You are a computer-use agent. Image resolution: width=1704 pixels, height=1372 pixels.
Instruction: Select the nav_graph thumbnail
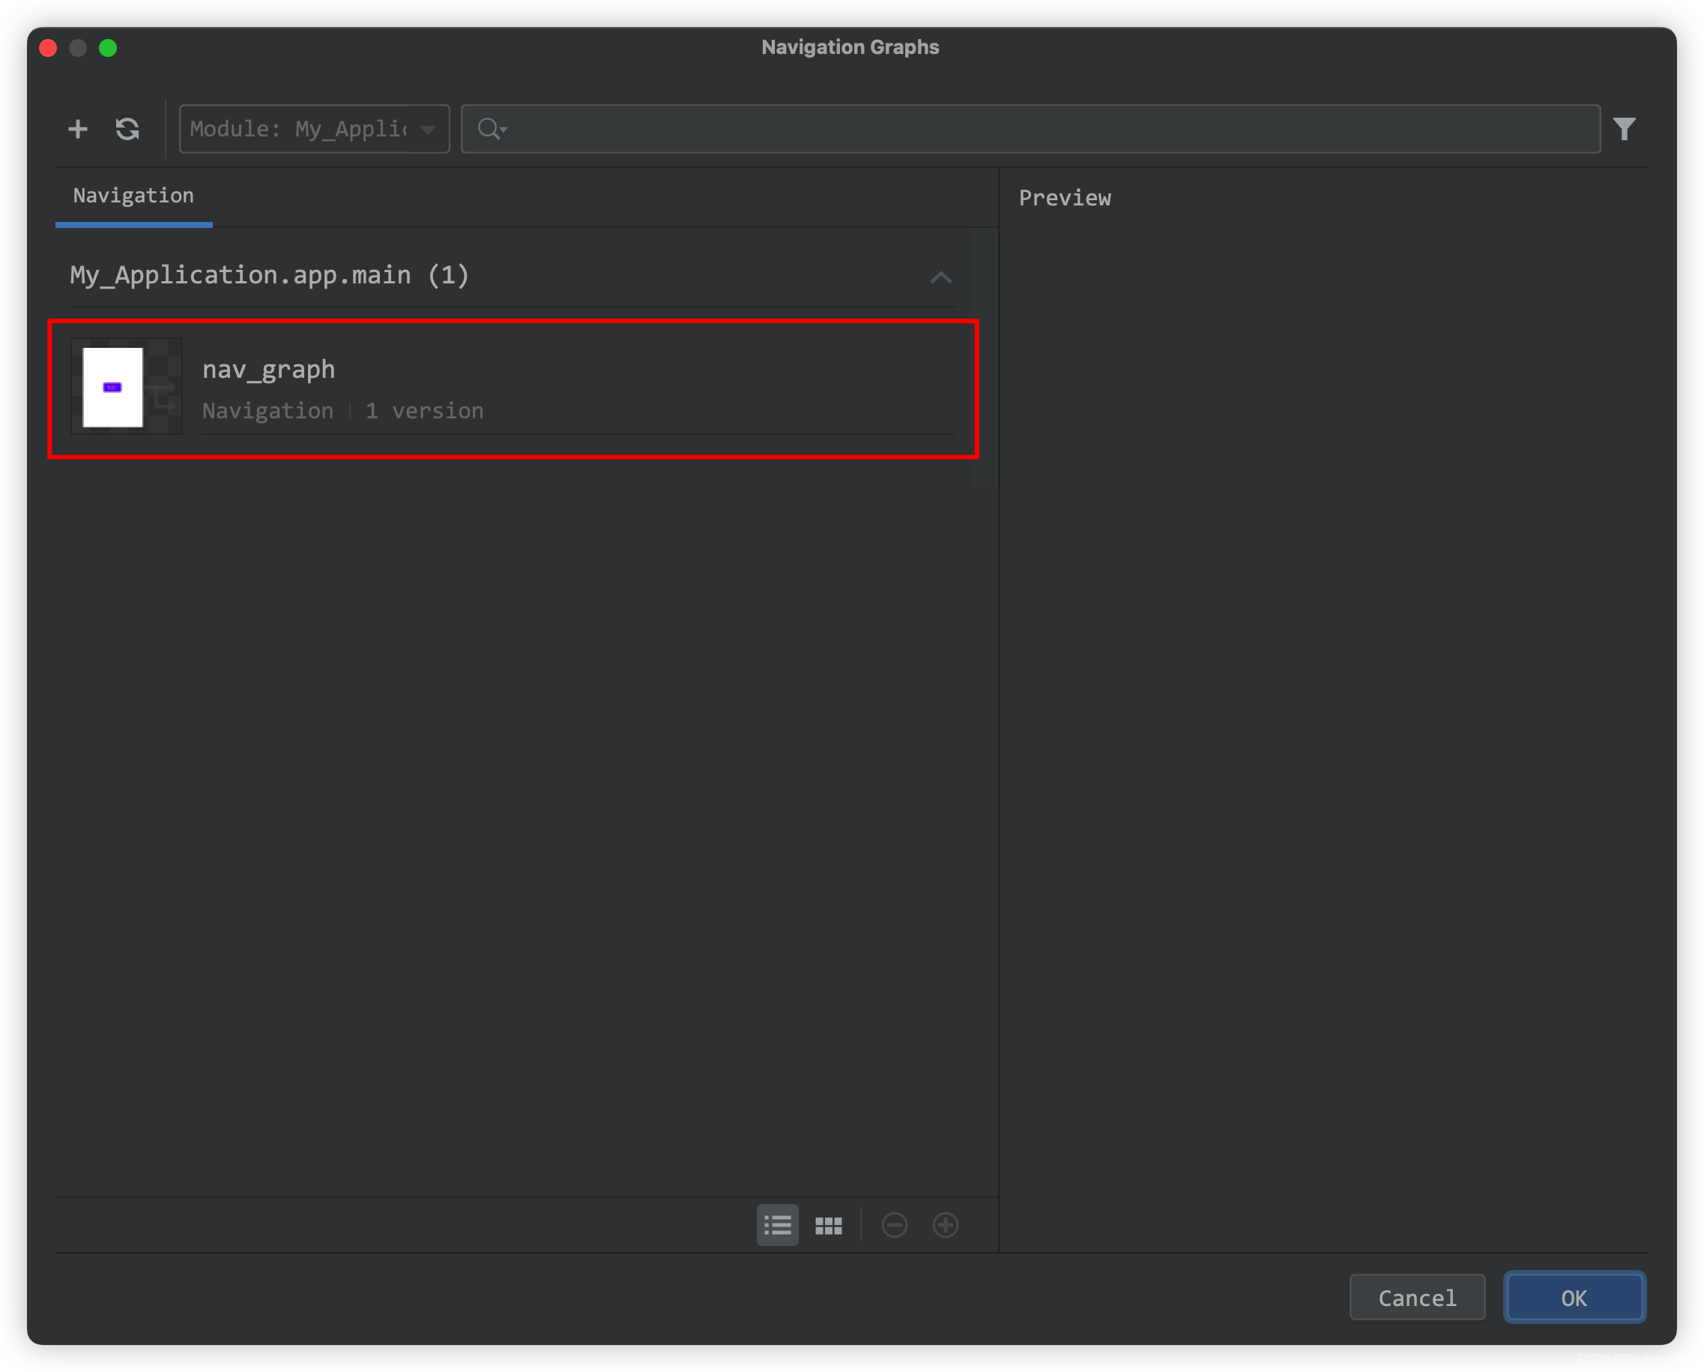pos(127,386)
